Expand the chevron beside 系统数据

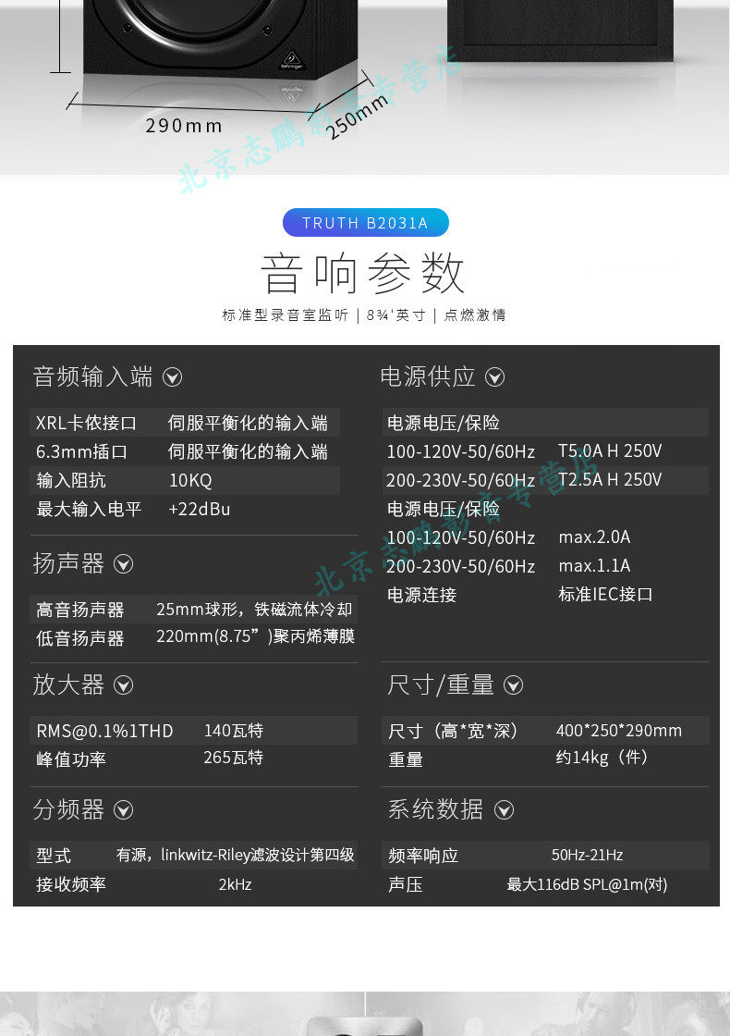[505, 810]
